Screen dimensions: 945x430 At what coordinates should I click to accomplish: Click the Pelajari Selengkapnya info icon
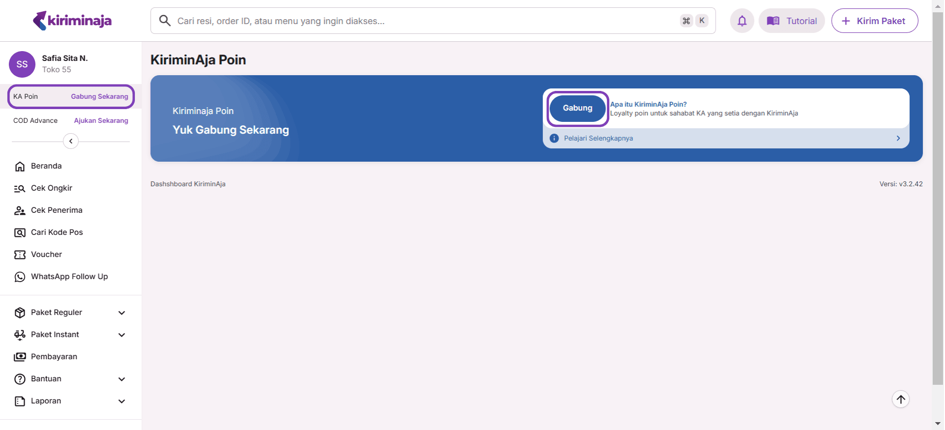tap(554, 138)
